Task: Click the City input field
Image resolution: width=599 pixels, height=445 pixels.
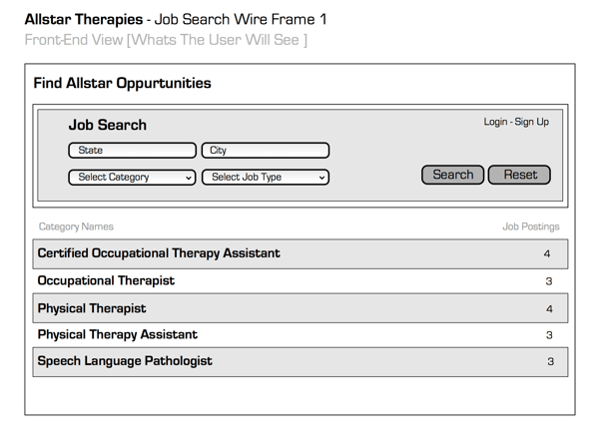Action: [266, 151]
